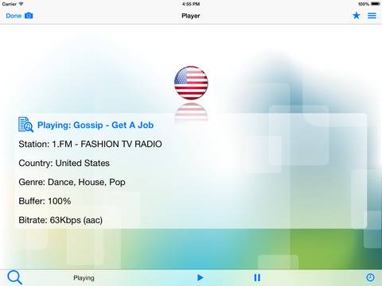Image resolution: width=382 pixels, height=286 pixels.
Task: Select the Genre: Dance, House, Pop text
Action: coord(72,182)
